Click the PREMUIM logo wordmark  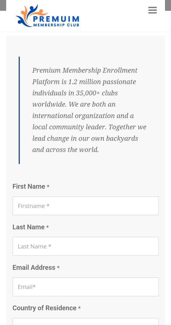pyautogui.click(x=56, y=19)
